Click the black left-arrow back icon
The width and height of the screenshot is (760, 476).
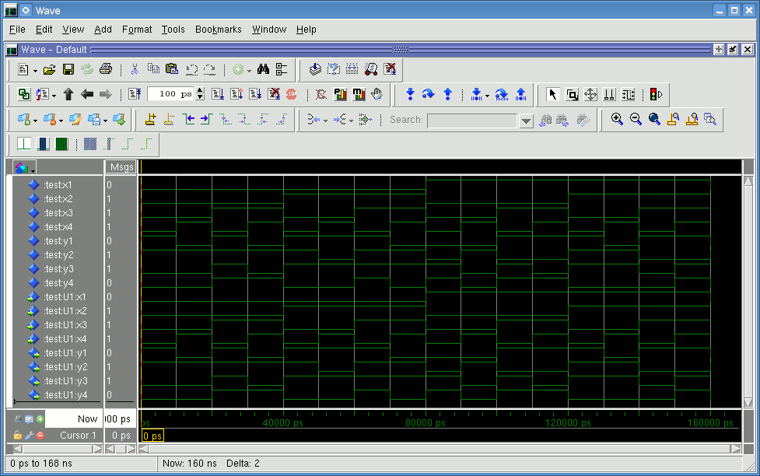[87, 94]
